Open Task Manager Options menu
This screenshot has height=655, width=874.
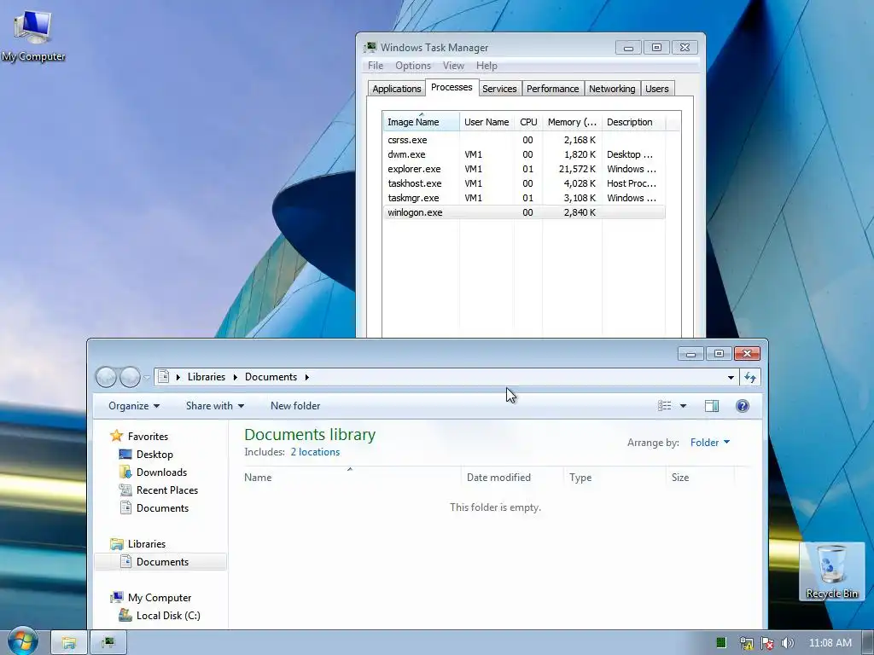coord(413,66)
